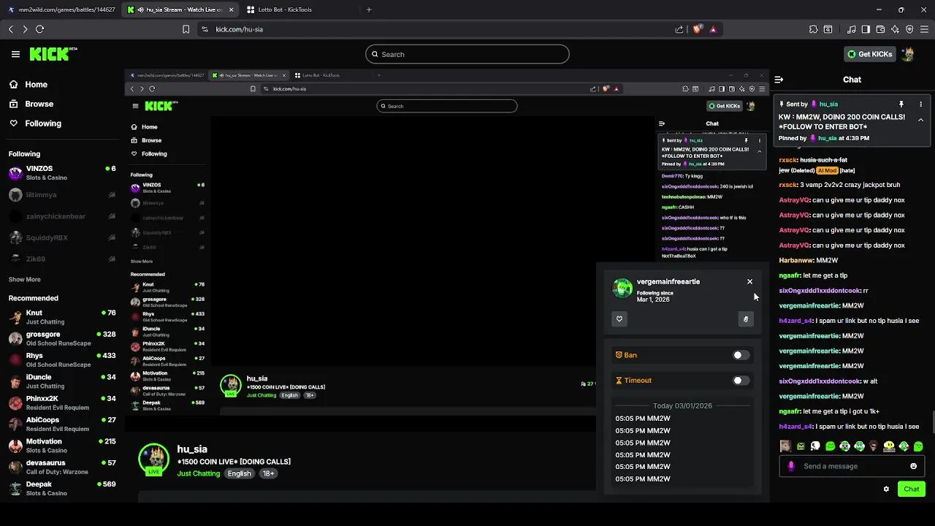Screen dimensions: 935x526
Task: Open AbiCoops recommended channel
Action: pyautogui.click(x=62, y=424)
